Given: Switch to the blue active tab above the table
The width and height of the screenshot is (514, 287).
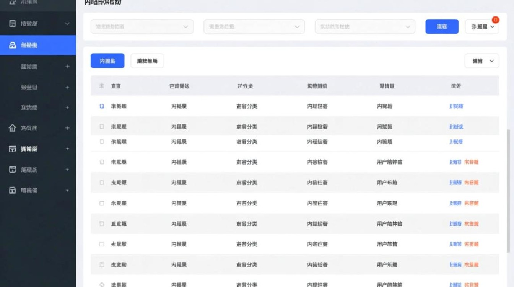Looking at the screenshot, I should [x=107, y=60].
